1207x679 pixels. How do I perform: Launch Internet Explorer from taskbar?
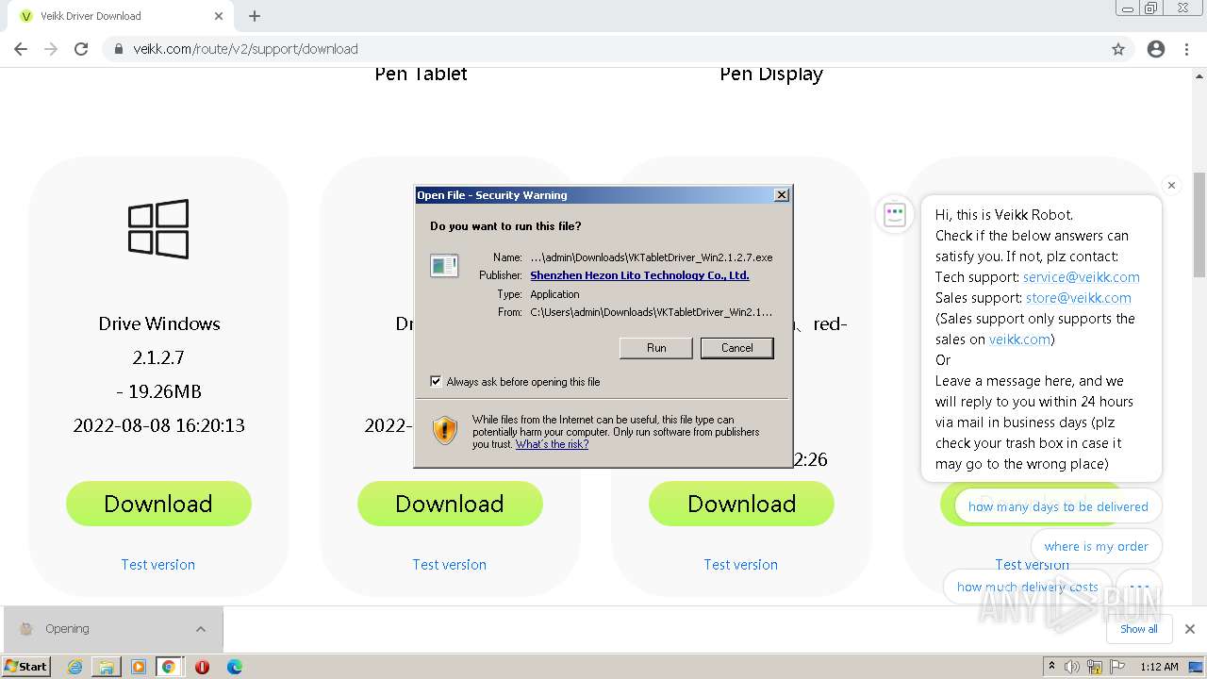pyautogui.click(x=74, y=667)
